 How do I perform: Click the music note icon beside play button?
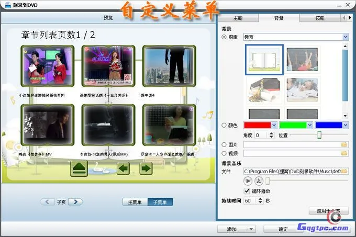click(259, 181)
